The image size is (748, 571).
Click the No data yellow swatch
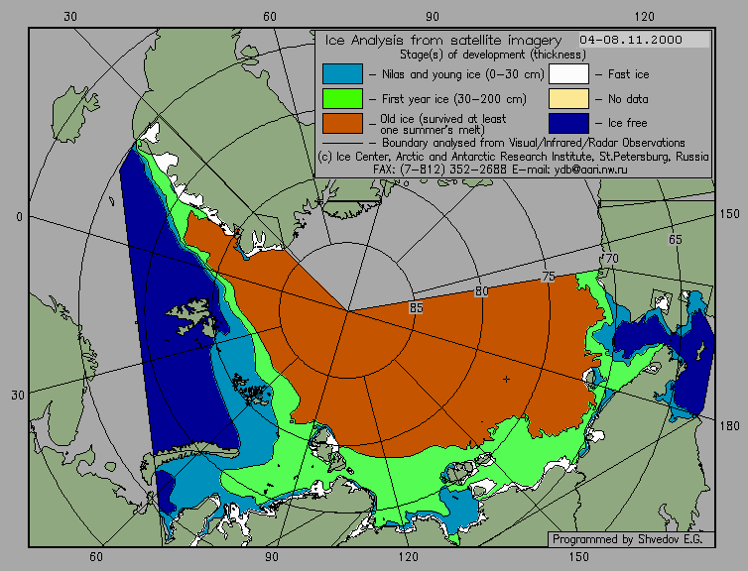coord(568,99)
